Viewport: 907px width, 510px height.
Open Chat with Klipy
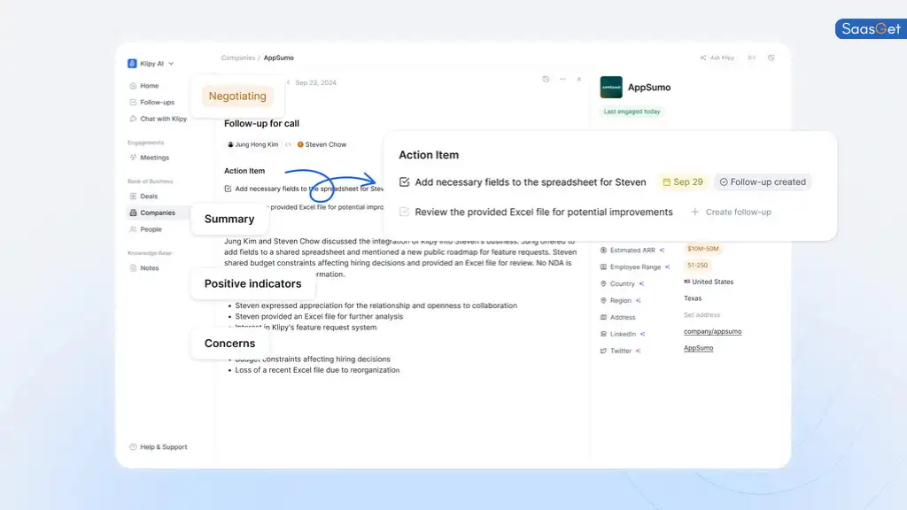(163, 119)
